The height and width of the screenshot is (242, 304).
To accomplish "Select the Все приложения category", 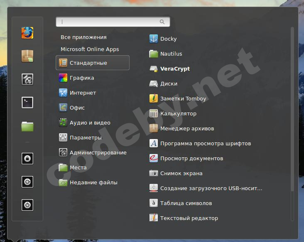I will 83,37.
